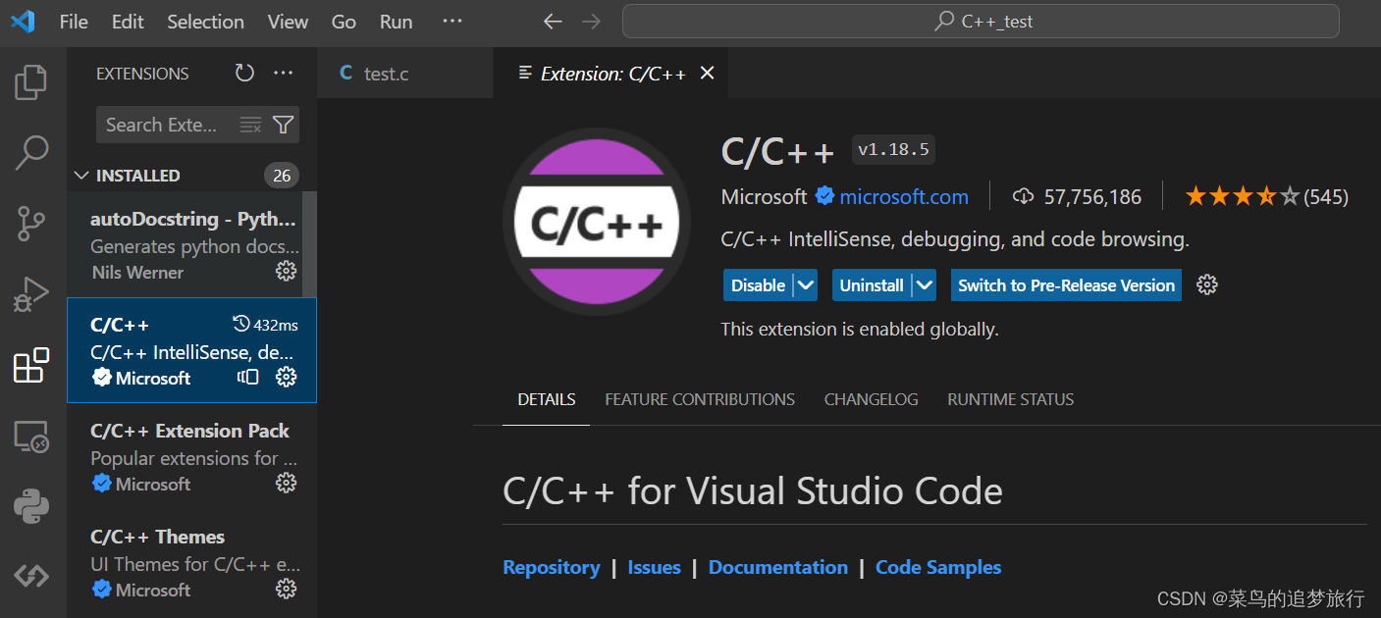Open the Run menu
The image size is (1381, 618).
[396, 21]
